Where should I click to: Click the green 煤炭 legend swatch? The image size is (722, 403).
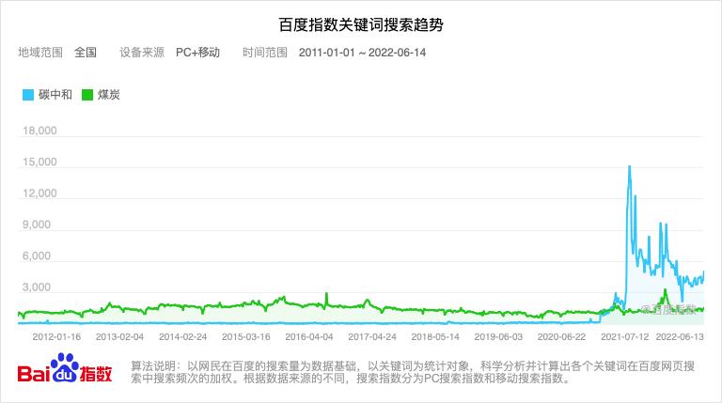[x=87, y=95]
